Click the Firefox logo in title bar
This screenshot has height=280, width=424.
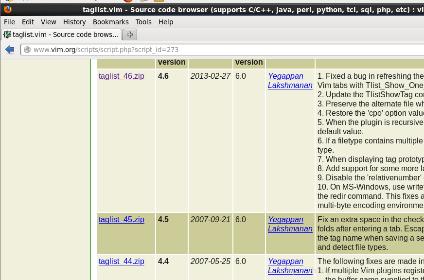pos(8,10)
